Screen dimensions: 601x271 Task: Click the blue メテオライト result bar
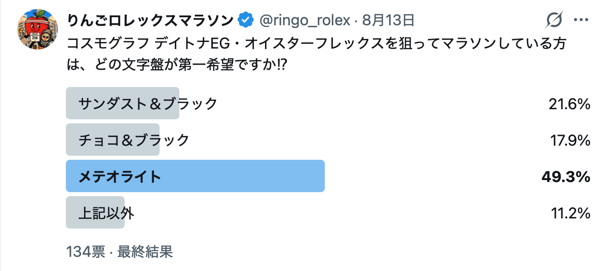tap(196, 176)
